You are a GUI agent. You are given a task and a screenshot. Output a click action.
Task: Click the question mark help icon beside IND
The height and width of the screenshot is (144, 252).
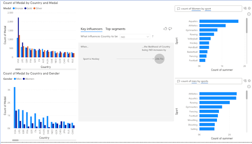click(153, 36)
